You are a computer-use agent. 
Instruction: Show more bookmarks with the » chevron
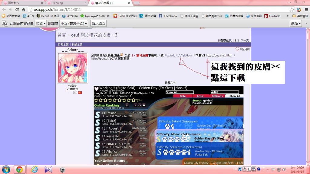(x=288, y=16)
